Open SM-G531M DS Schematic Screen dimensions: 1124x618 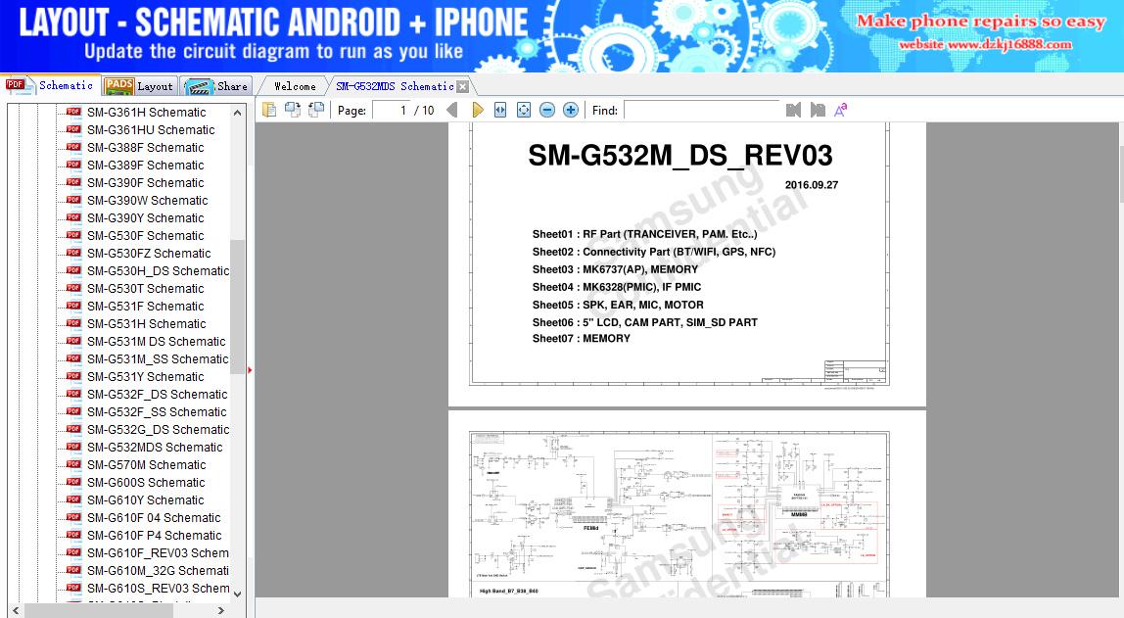pos(157,341)
